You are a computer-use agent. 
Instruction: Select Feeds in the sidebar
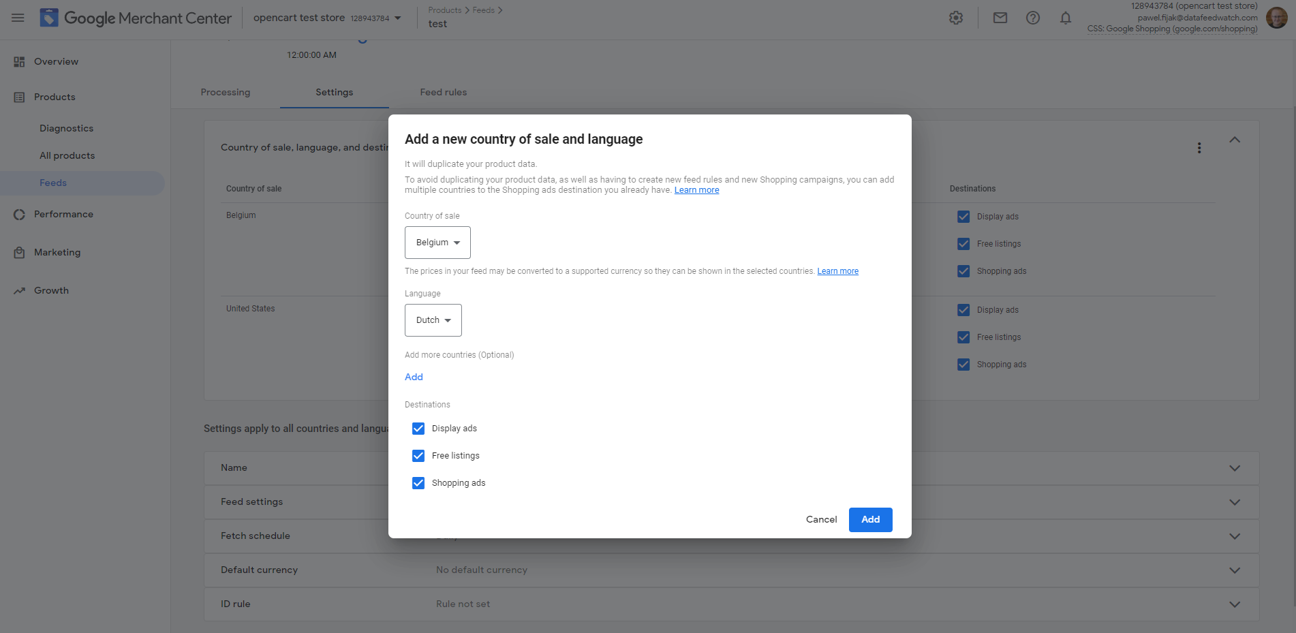pyautogui.click(x=52, y=183)
